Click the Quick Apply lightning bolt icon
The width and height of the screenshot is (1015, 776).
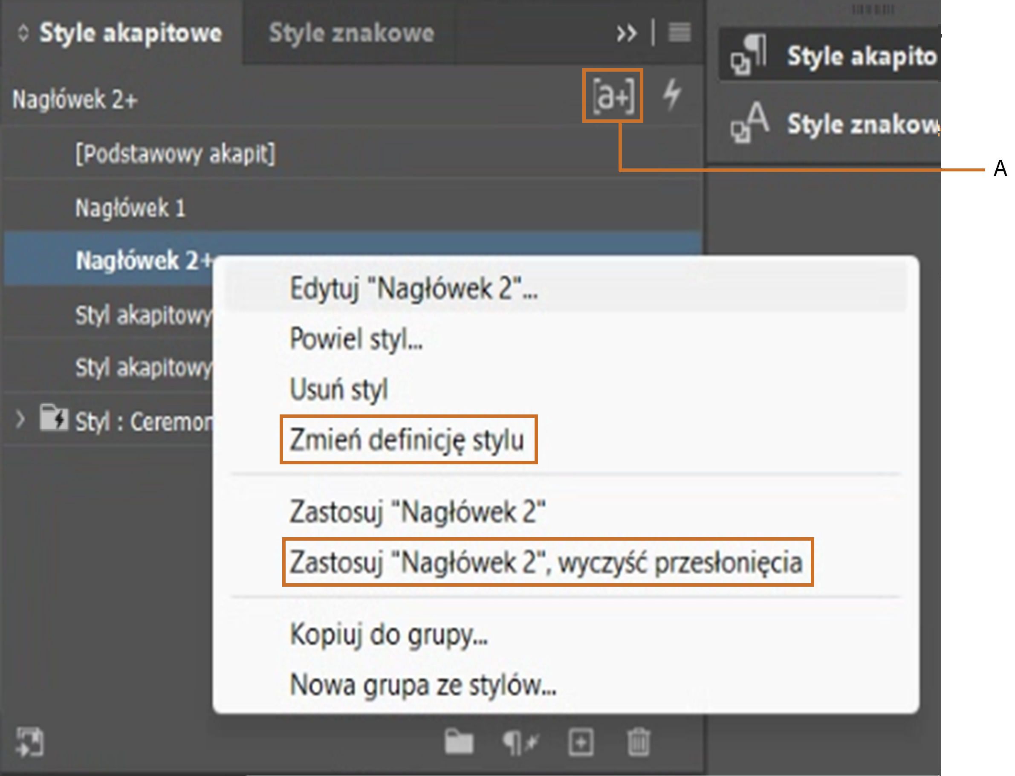coord(671,95)
